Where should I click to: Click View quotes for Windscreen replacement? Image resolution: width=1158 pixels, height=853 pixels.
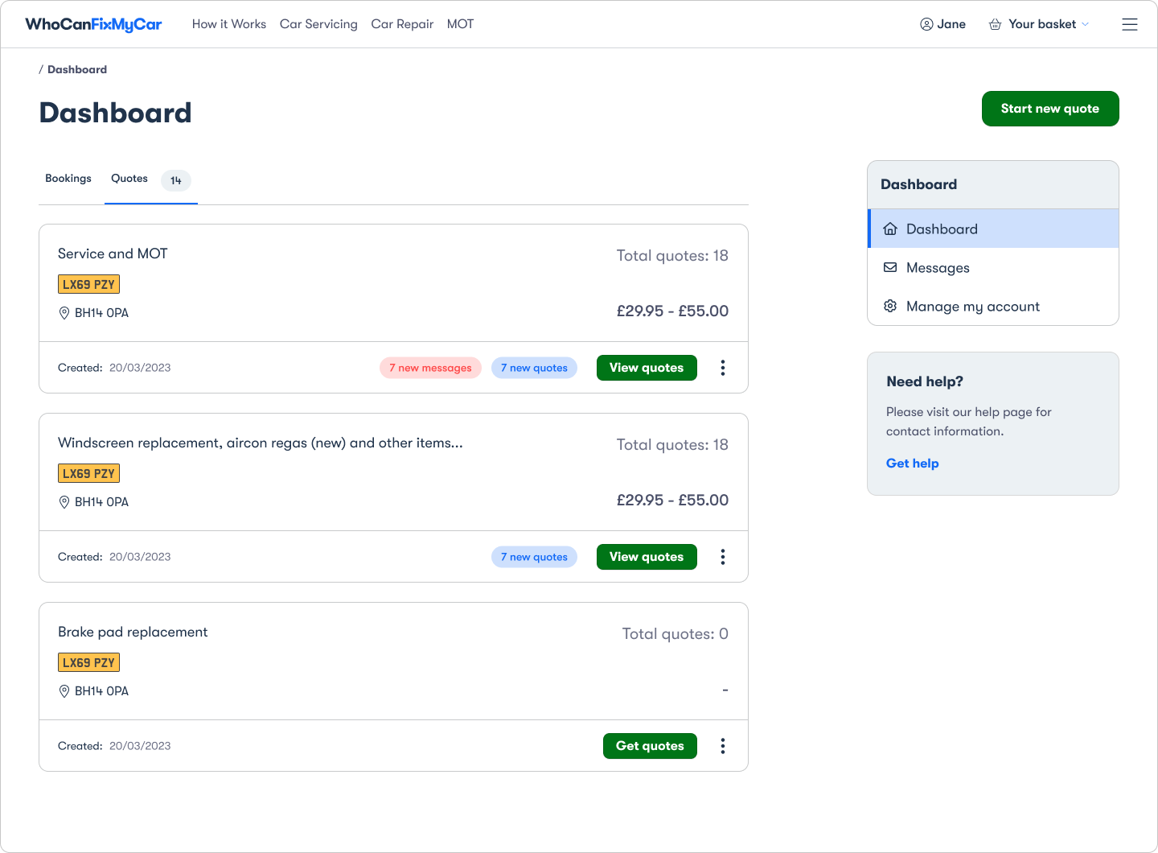click(647, 556)
